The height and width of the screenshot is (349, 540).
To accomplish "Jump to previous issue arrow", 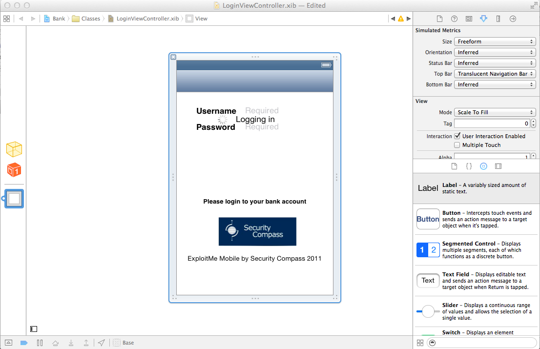I will pos(393,19).
